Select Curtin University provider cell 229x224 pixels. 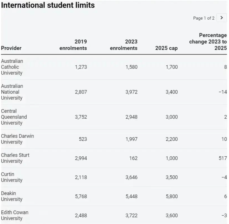[12, 177]
